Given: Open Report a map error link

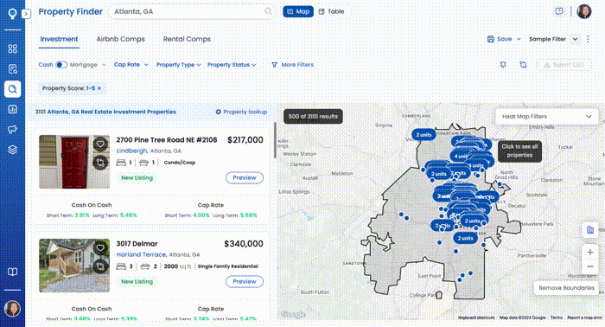Looking at the screenshot, I should click(584, 317).
